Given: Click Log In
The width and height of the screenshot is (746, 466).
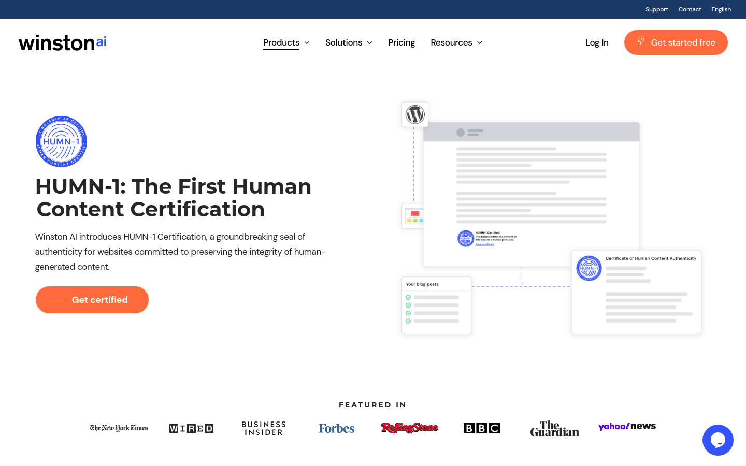Looking at the screenshot, I should (x=597, y=42).
